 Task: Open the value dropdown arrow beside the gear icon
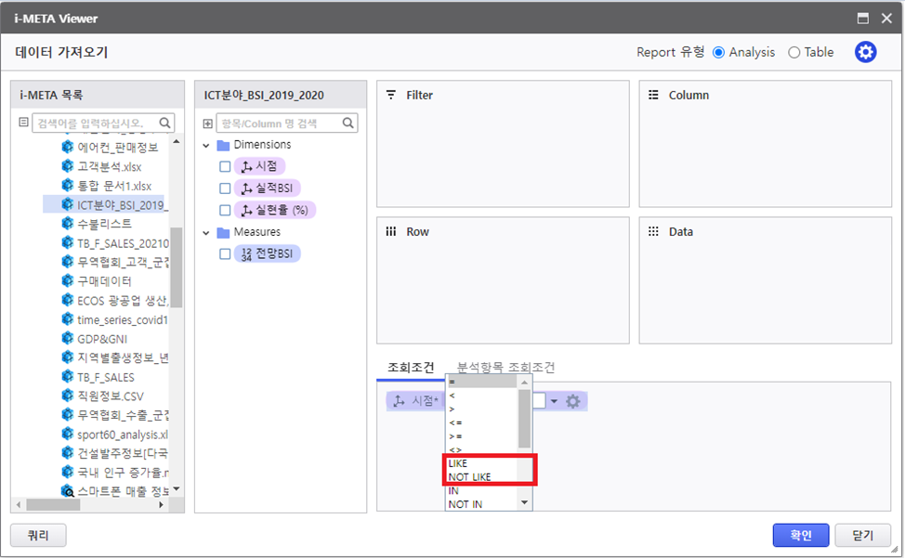click(555, 401)
